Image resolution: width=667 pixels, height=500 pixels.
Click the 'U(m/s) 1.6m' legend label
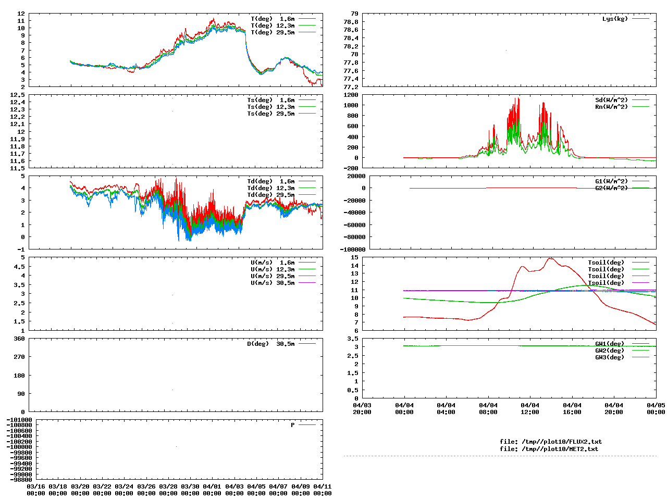click(x=273, y=262)
